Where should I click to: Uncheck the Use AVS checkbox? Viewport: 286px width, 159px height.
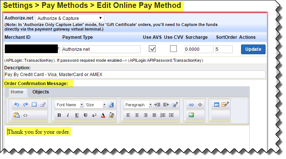(152, 49)
